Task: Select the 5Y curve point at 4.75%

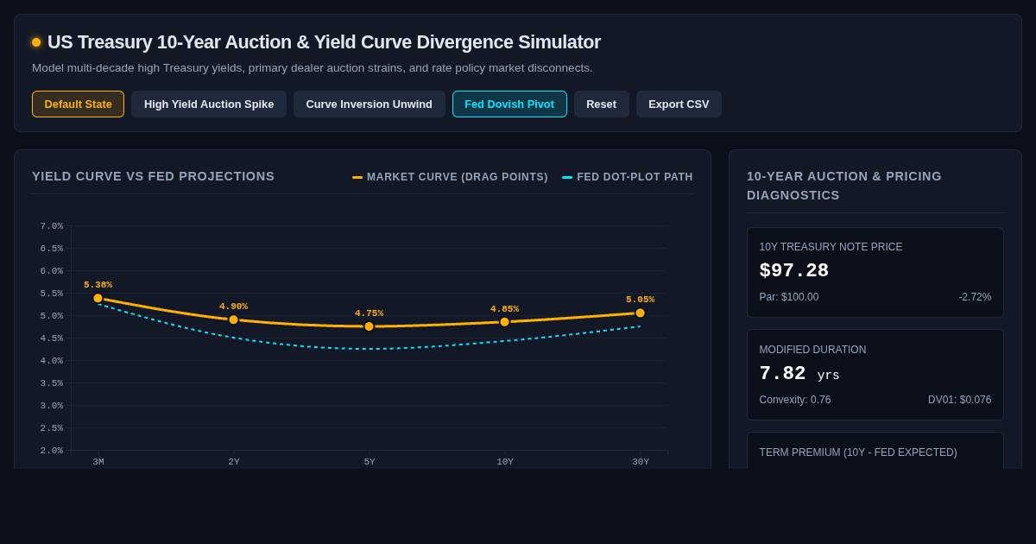Action: 369,326
